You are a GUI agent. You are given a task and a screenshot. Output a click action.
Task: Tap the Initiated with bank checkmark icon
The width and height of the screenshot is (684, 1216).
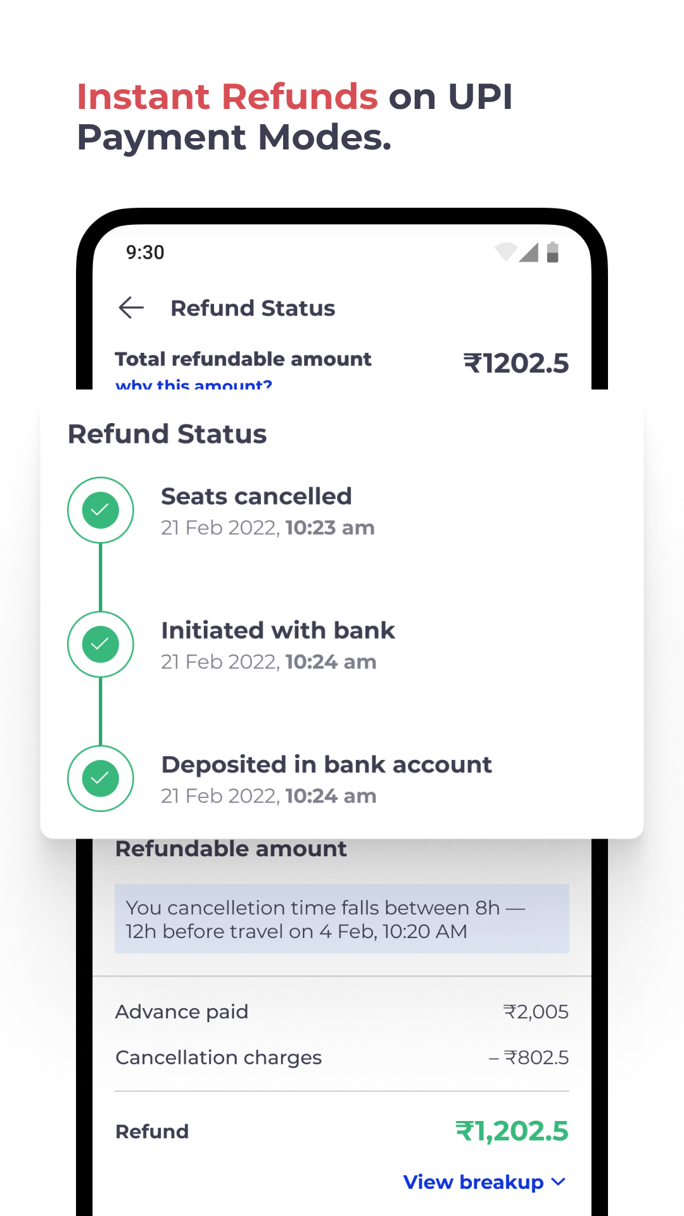101,644
